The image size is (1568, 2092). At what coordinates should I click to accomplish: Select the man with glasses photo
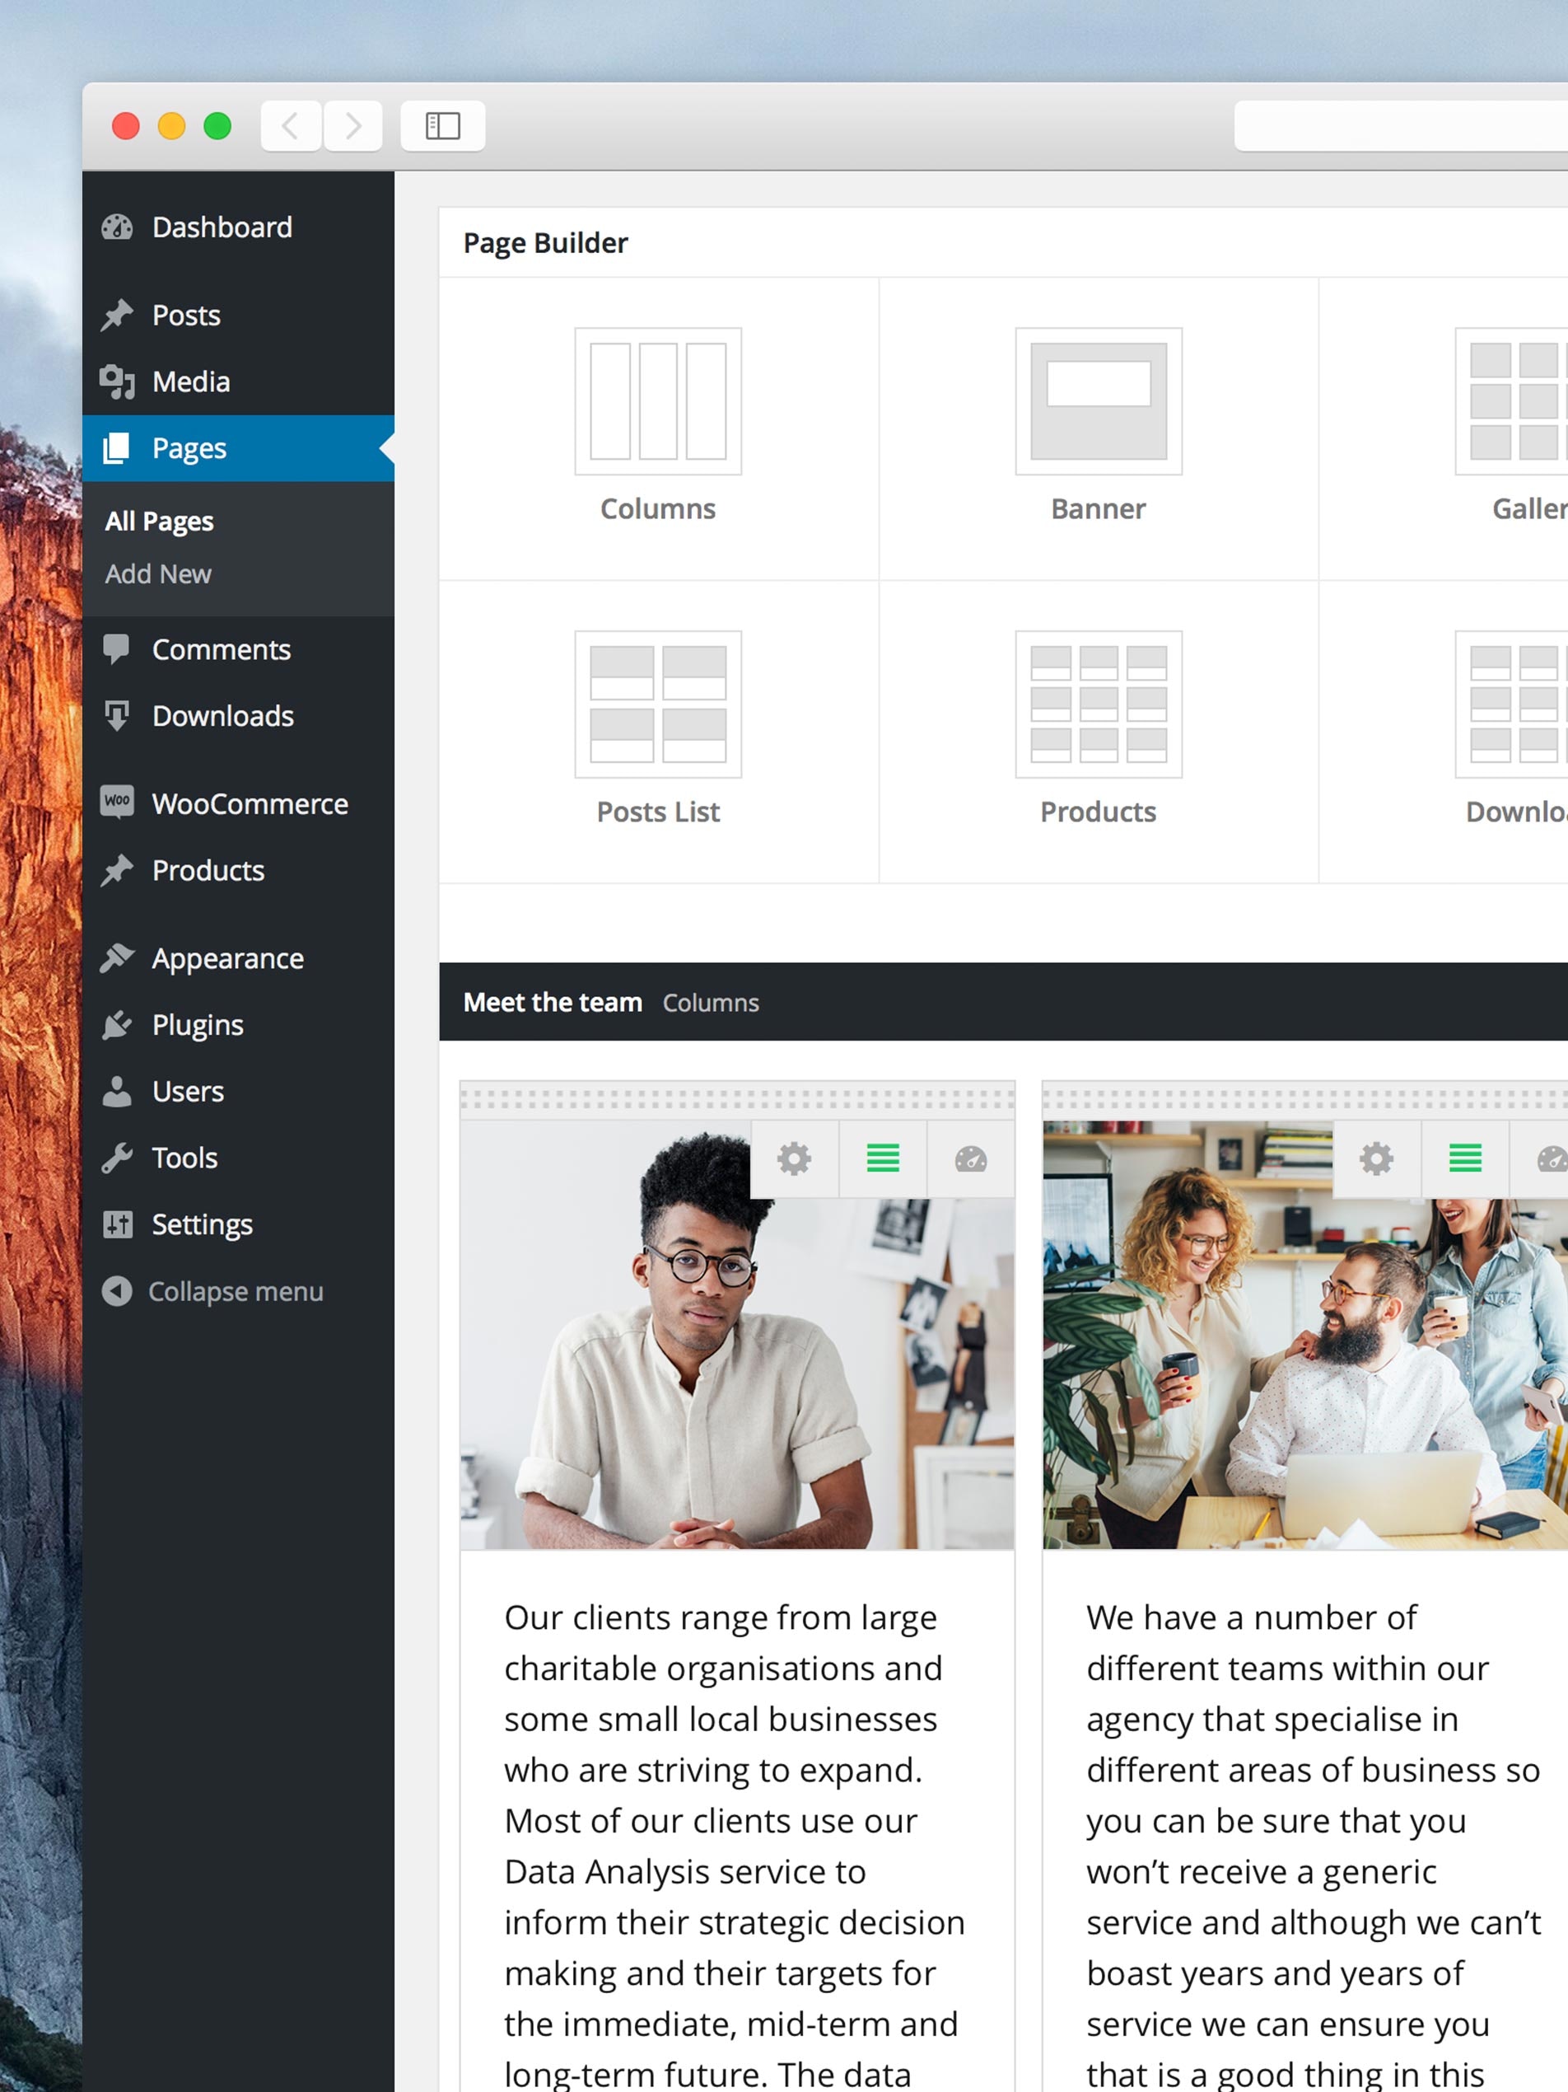(x=737, y=1335)
